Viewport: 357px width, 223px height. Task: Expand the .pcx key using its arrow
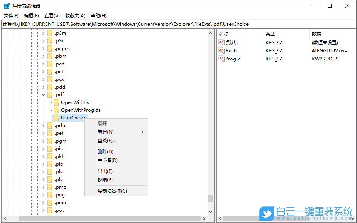point(43,79)
